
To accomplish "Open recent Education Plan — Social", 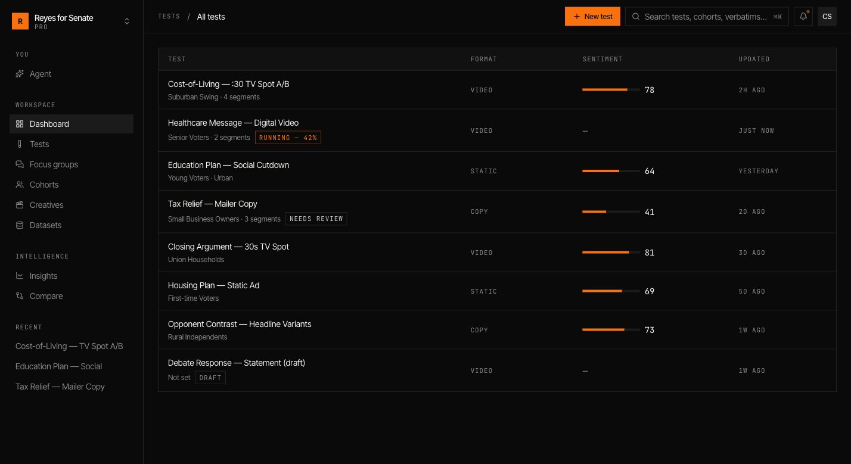I will 72,366.
